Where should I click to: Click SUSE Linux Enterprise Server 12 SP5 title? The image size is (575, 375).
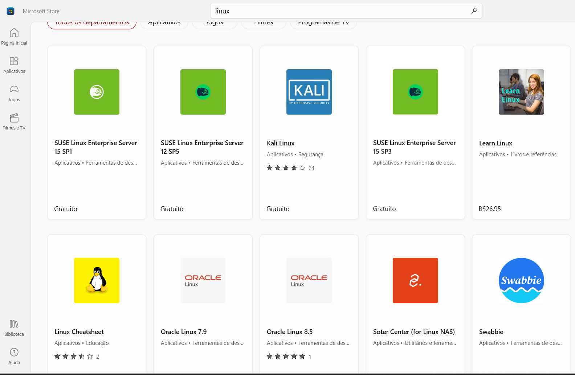pos(202,147)
